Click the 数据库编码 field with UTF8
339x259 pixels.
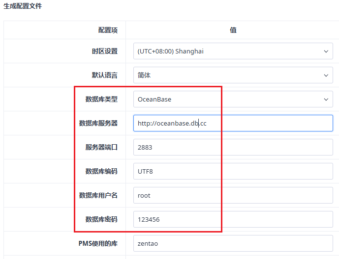(233, 171)
